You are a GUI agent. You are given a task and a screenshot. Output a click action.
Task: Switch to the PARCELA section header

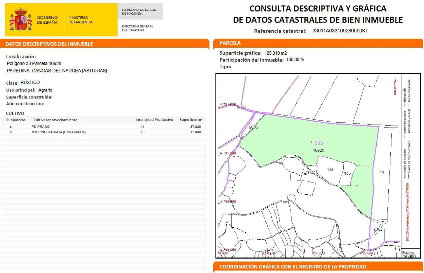click(x=230, y=43)
